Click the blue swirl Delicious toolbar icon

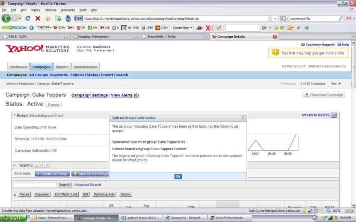[68, 18]
